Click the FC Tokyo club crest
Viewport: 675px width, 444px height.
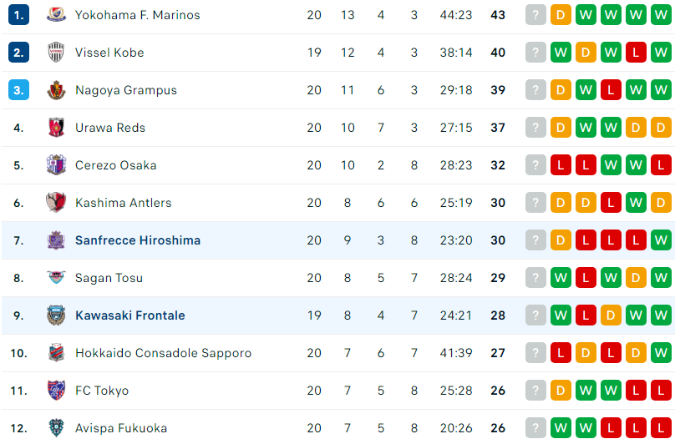(56, 391)
